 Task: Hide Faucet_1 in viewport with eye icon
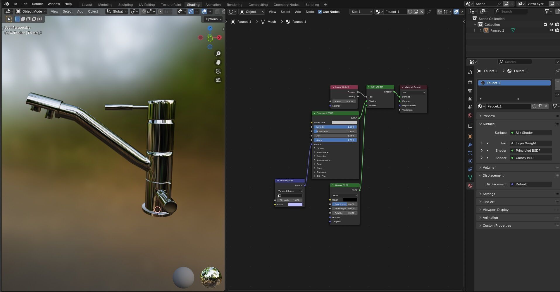(551, 30)
